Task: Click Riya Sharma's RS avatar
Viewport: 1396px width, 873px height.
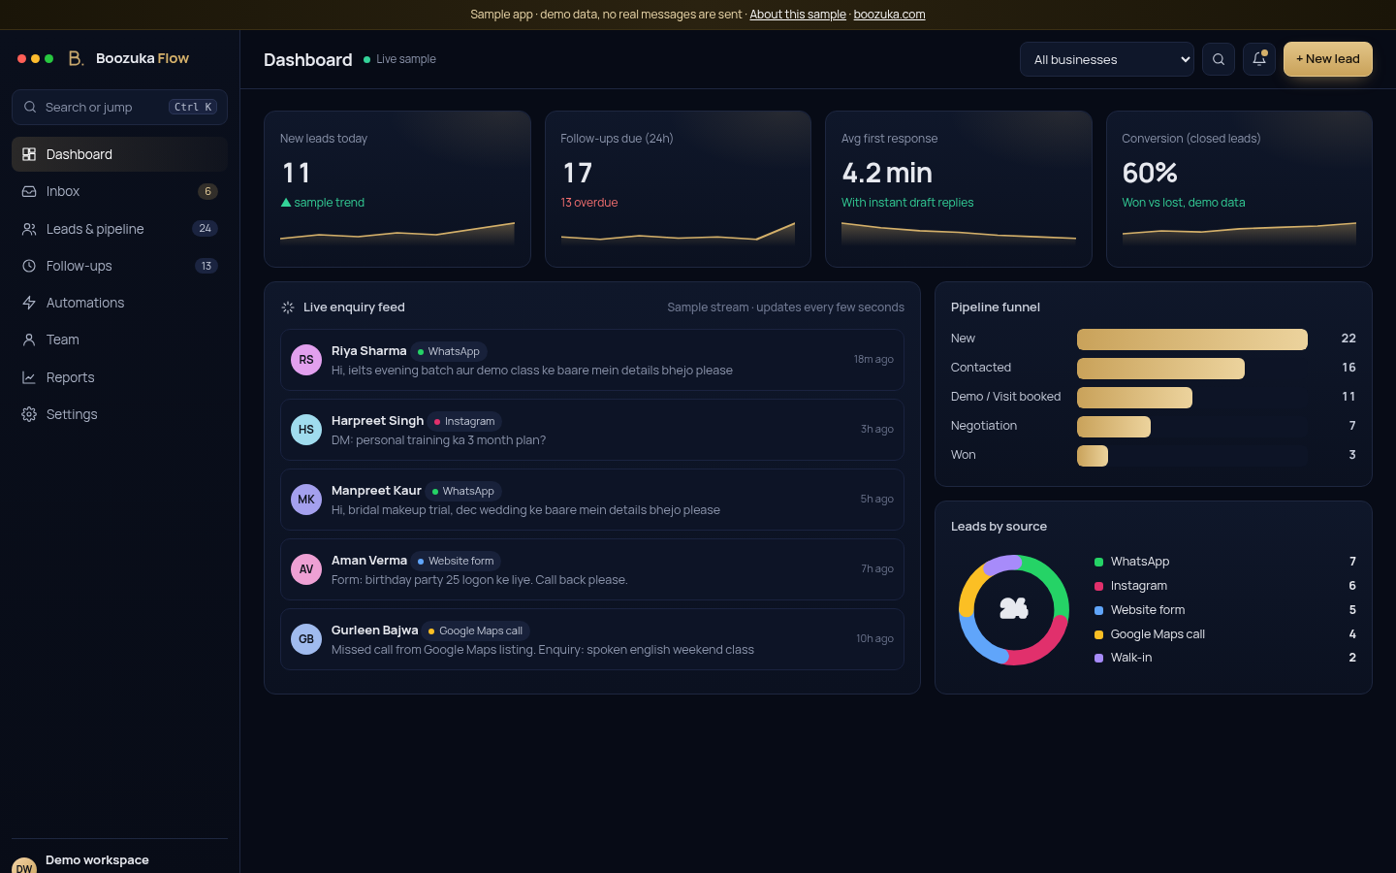Action: pyautogui.click(x=306, y=360)
